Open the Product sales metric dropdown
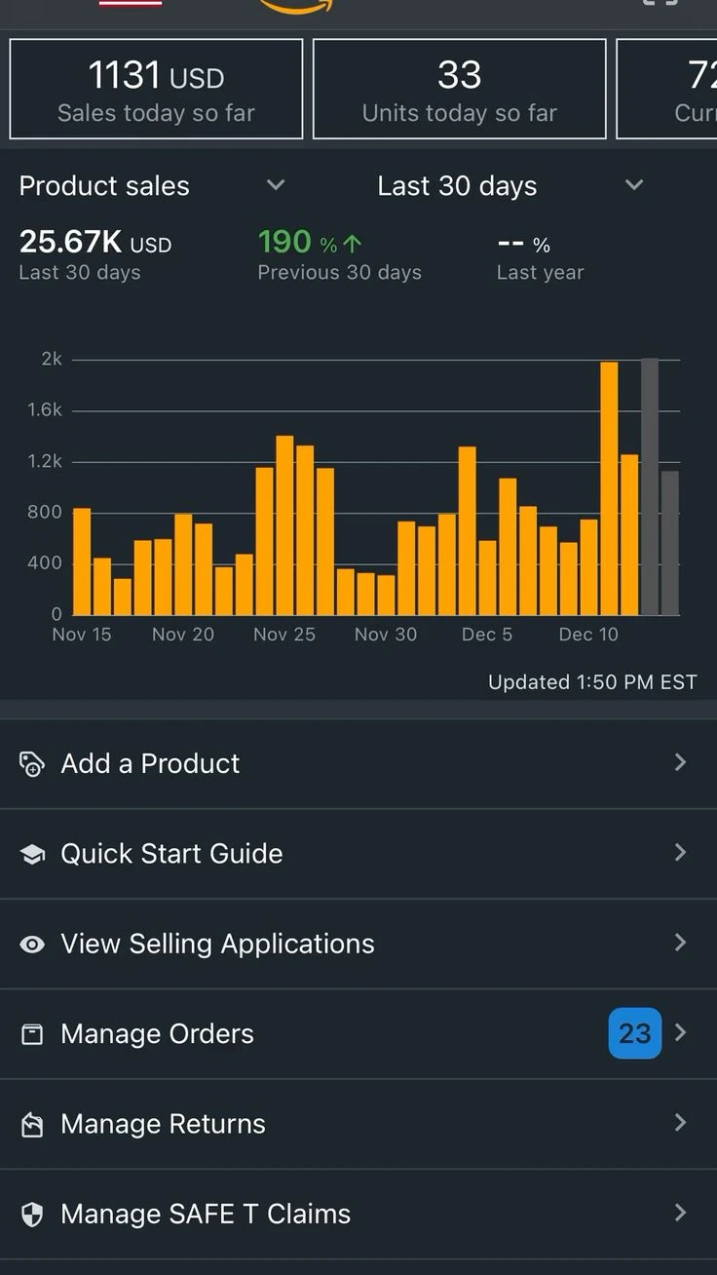Image resolution: width=717 pixels, height=1275 pixels. coord(276,185)
